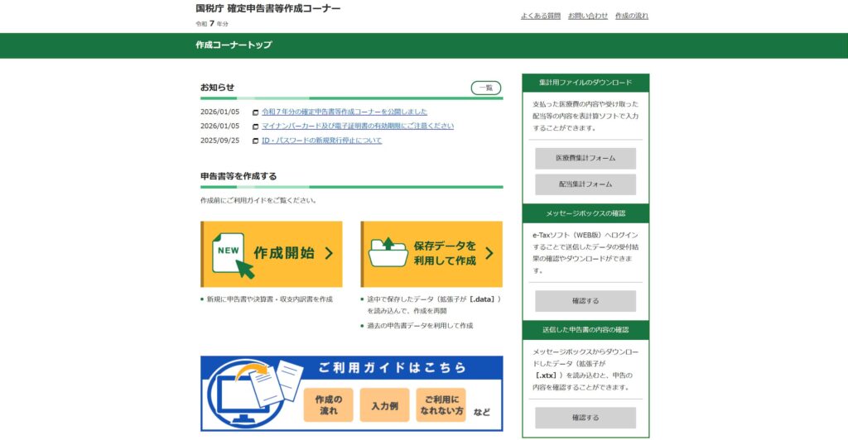Click the icon beside マイナンバーカード notice

pos(256,127)
